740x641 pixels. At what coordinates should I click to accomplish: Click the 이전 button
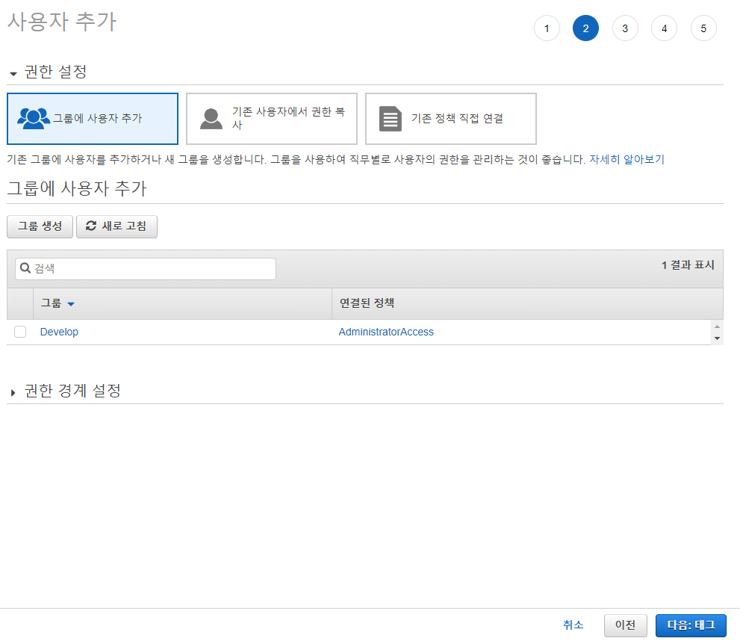tap(625, 625)
